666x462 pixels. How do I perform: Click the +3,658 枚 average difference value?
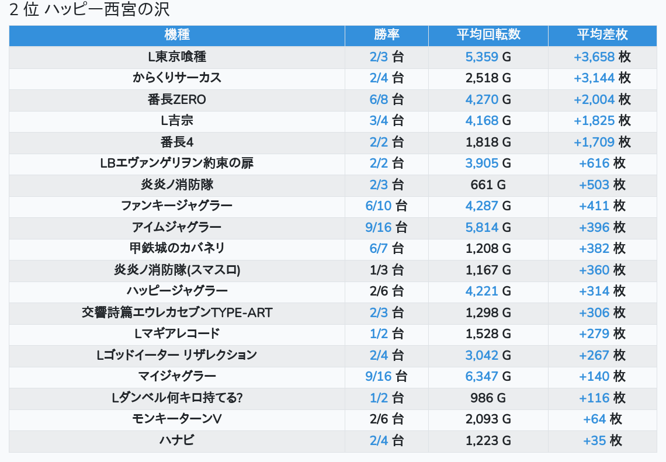(602, 57)
